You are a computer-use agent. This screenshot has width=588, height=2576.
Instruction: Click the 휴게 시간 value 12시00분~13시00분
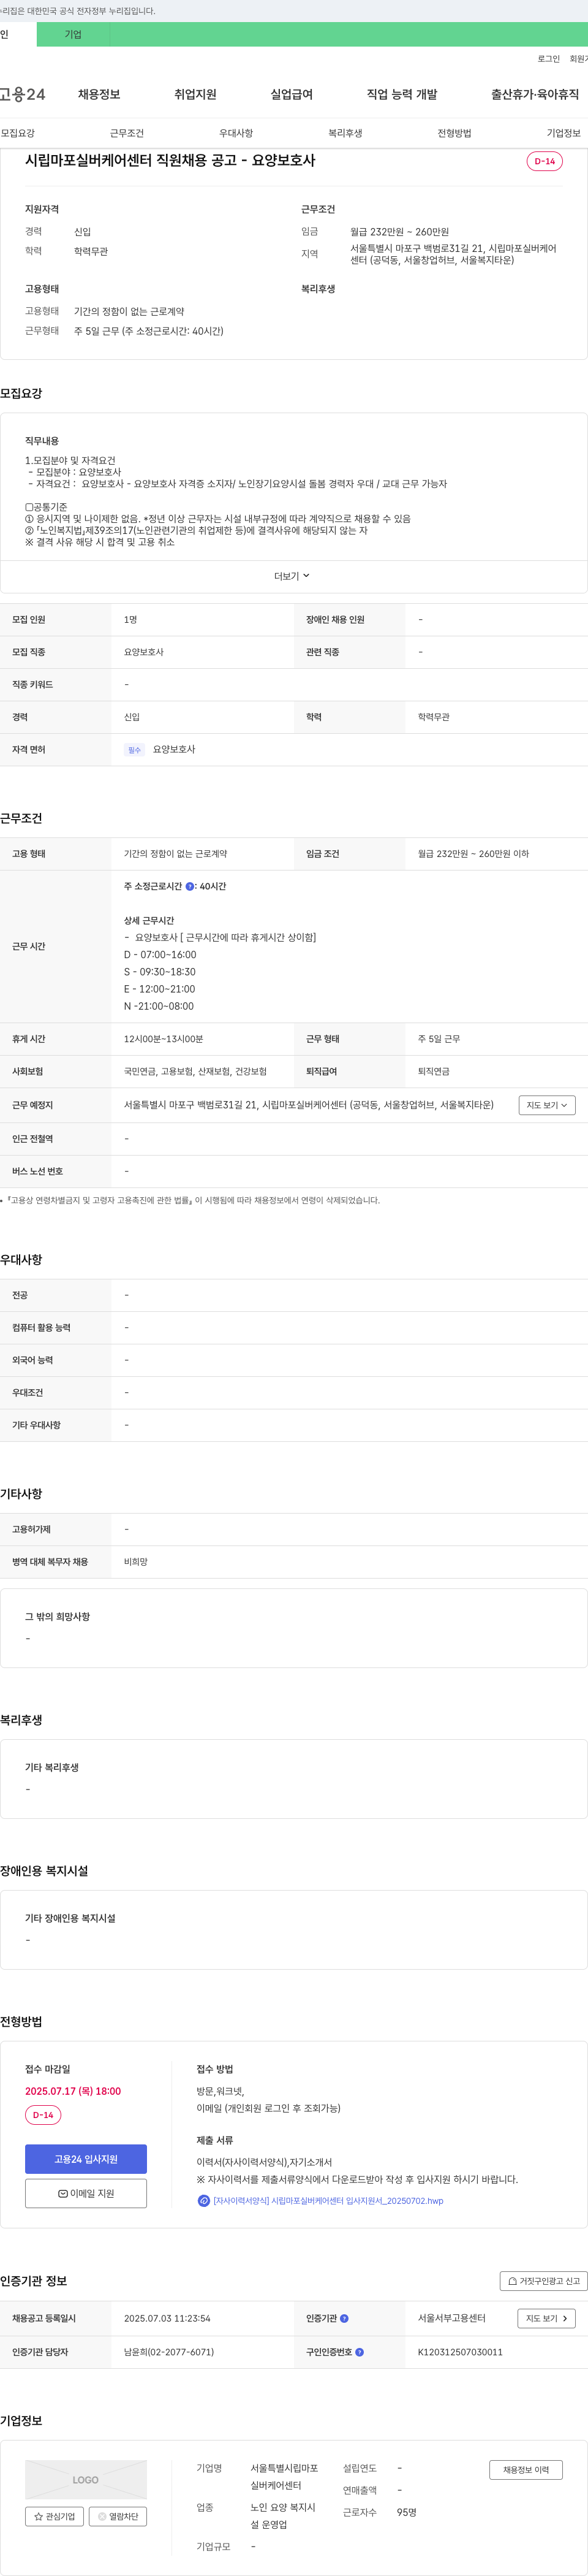(164, 1039)
